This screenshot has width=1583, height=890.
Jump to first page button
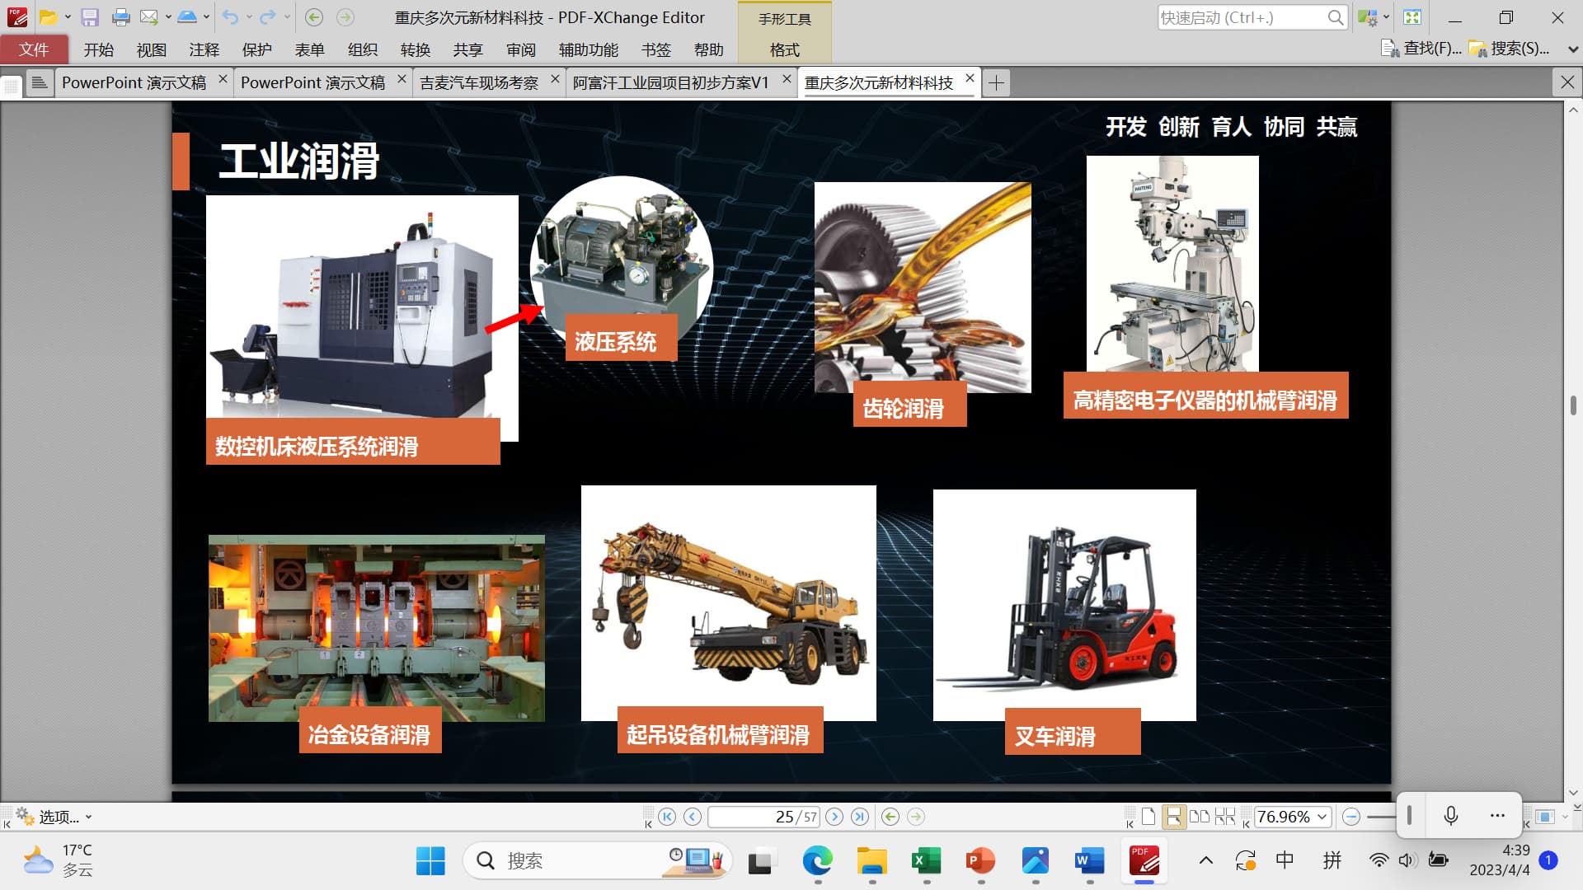click(667, 817)
